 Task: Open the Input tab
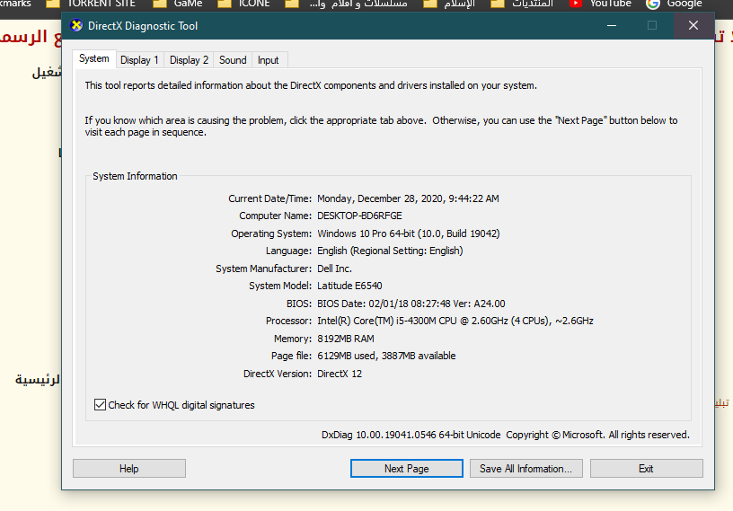(x=269, y=60)
